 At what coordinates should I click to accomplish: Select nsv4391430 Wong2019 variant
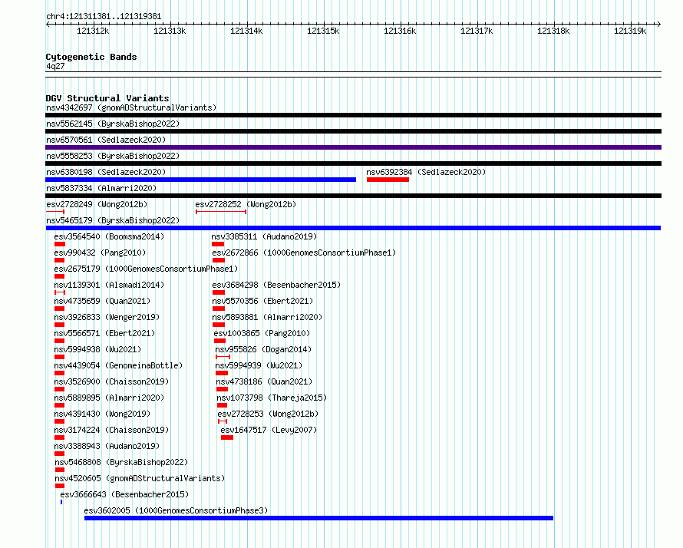60,421
